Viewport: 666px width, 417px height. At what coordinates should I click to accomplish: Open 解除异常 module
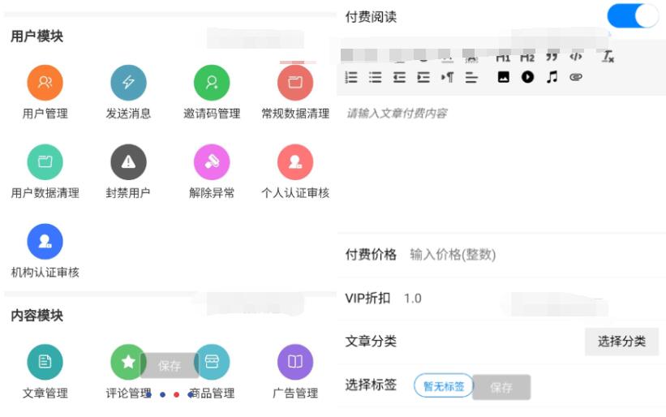pos(212,162)
